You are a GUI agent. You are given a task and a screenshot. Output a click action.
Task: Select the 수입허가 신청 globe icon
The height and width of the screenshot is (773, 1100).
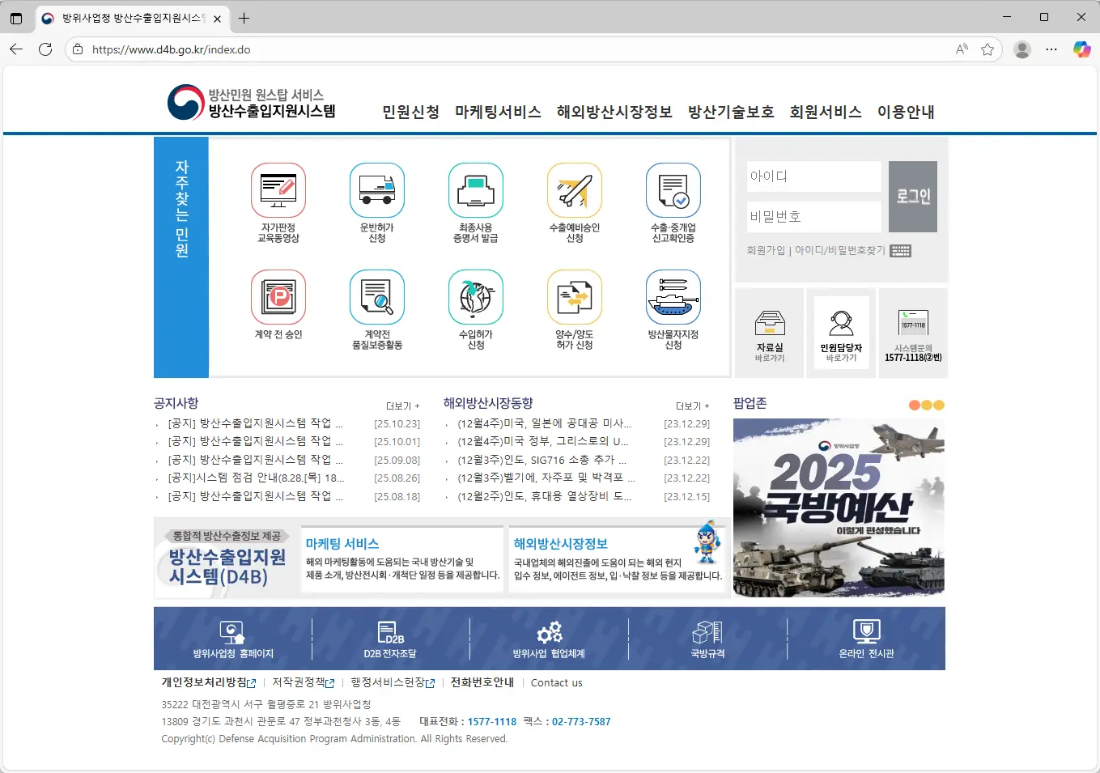(x=476, y=298)
